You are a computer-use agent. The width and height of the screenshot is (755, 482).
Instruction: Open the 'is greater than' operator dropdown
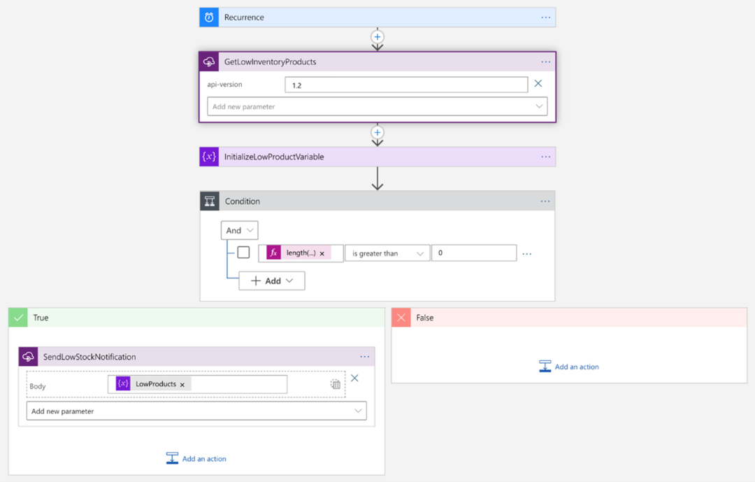[387, 253]
